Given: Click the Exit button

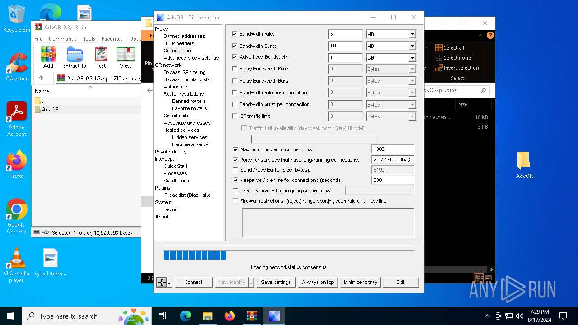Looking at the screenshot, I should point(401,282).
